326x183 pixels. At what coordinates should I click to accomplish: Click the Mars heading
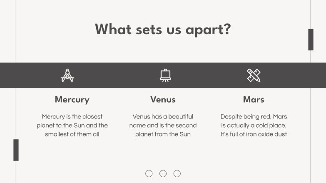(x=254, y=100)
